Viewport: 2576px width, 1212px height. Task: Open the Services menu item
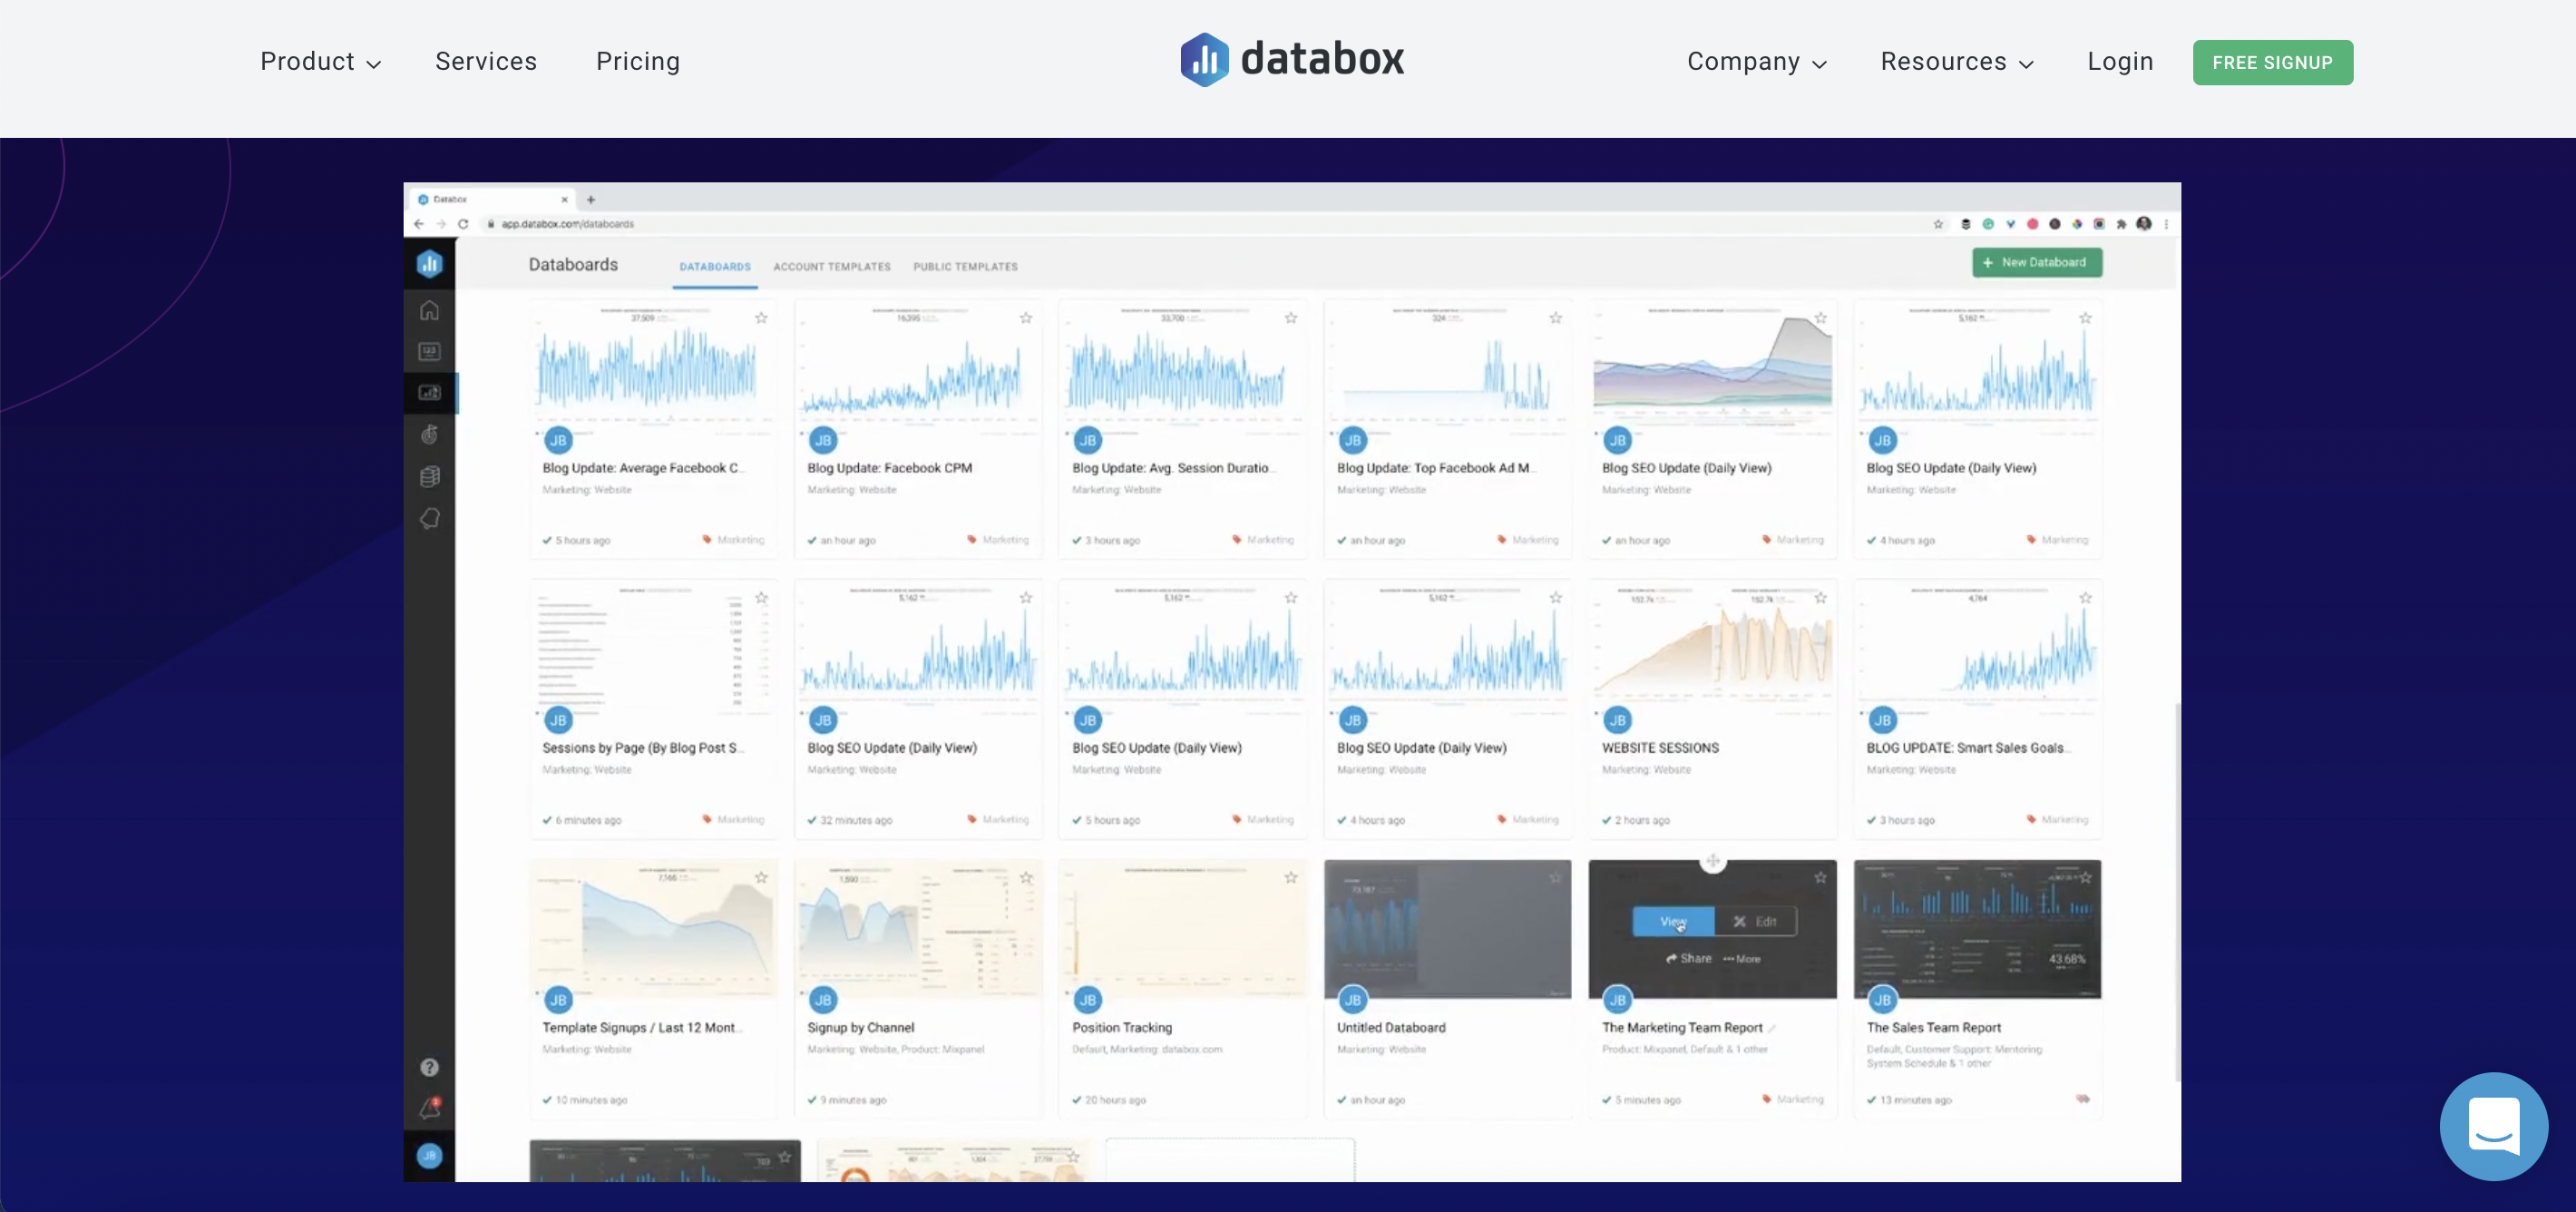486,62
